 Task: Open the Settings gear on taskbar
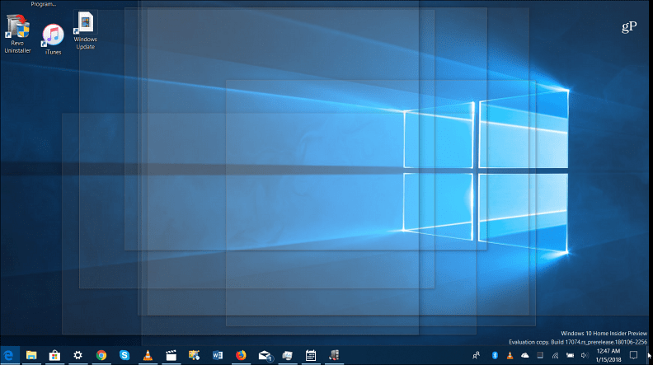pos(78,355)
